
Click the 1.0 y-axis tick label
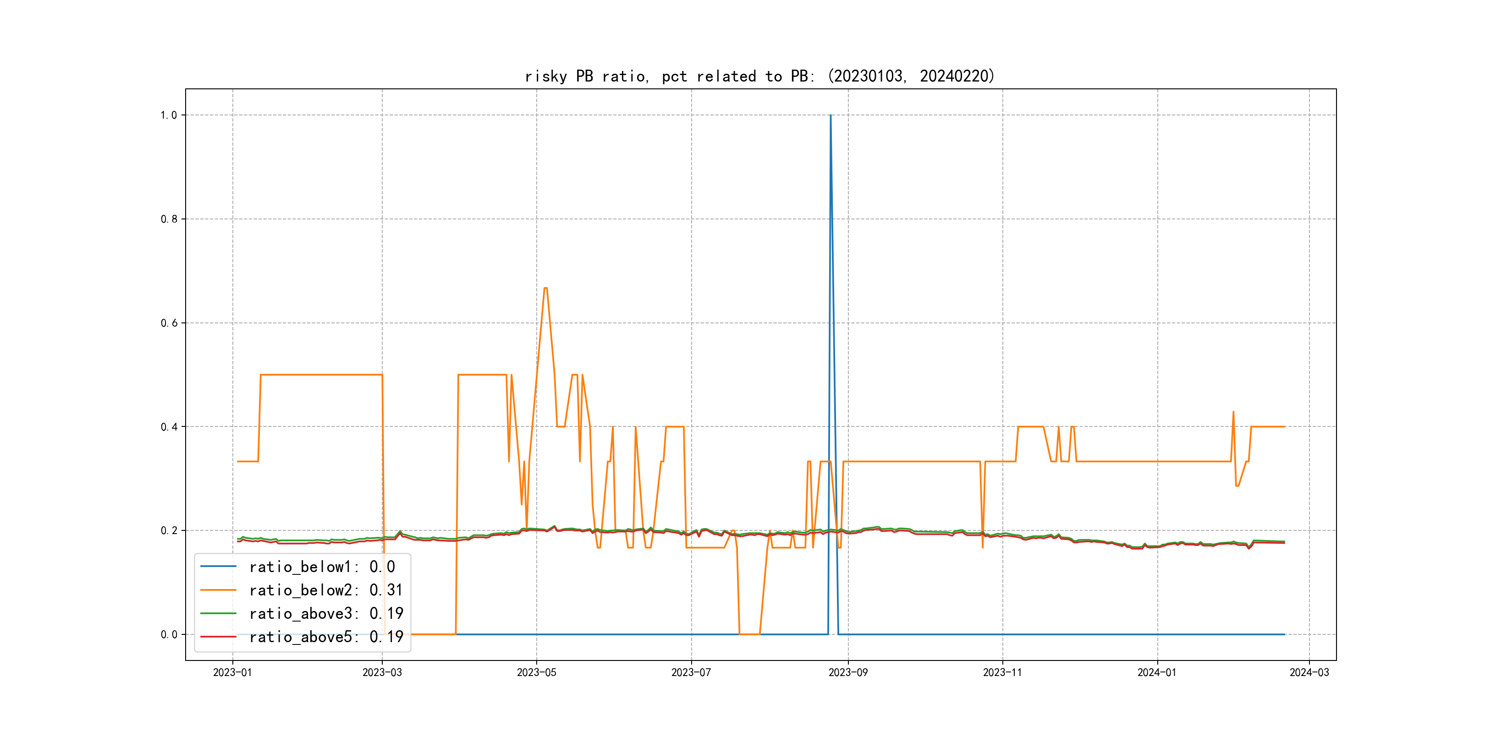pos(169,115)
